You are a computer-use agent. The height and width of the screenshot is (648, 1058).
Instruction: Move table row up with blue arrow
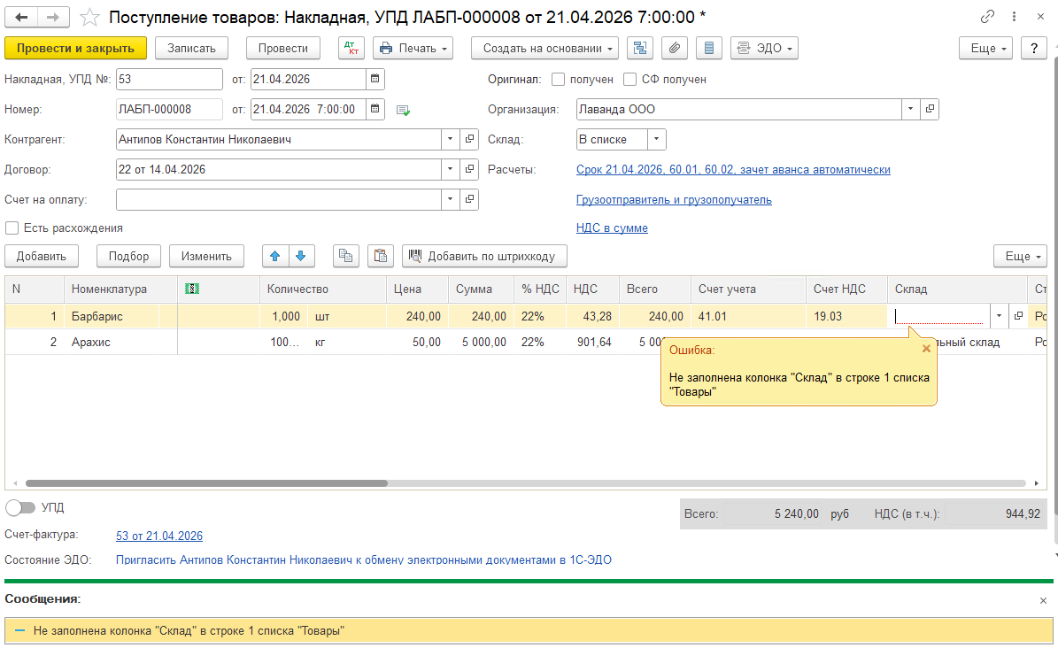pos(274,256)
